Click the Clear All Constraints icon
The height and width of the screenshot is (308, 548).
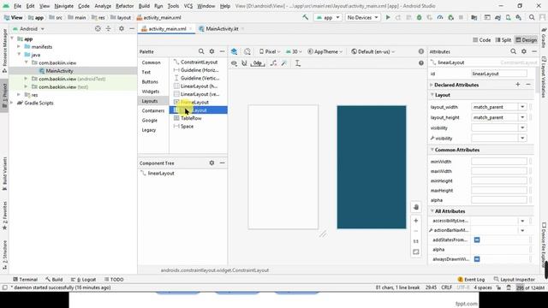click(274, 63)
